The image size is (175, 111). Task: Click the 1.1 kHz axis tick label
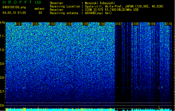tap(3, 36)
